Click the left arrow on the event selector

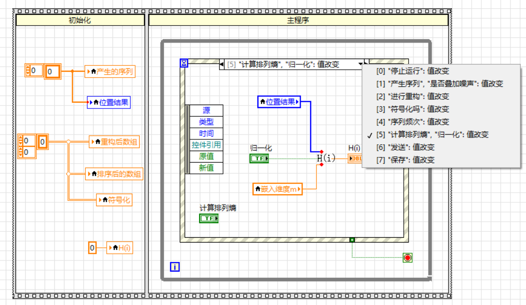pyautogui.click(x=221, y=63)
